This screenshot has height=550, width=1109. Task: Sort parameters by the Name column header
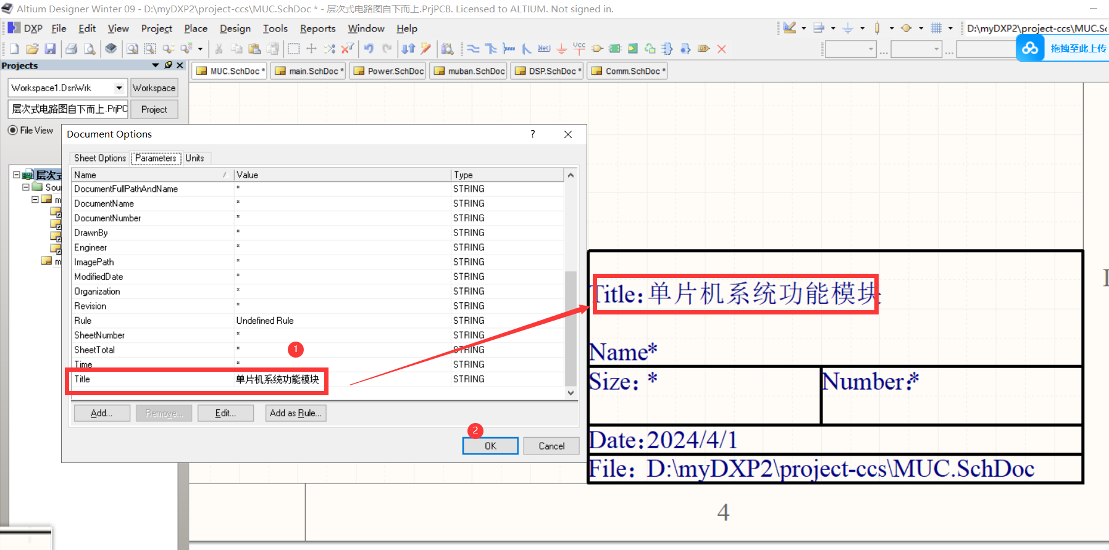[152, 175]
